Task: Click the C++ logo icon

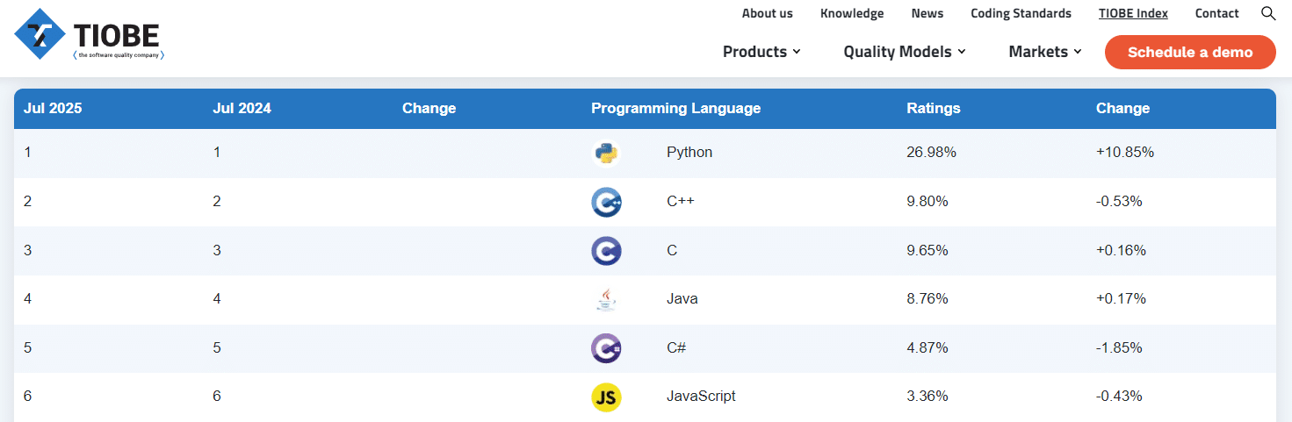Action: coord(606,202)
